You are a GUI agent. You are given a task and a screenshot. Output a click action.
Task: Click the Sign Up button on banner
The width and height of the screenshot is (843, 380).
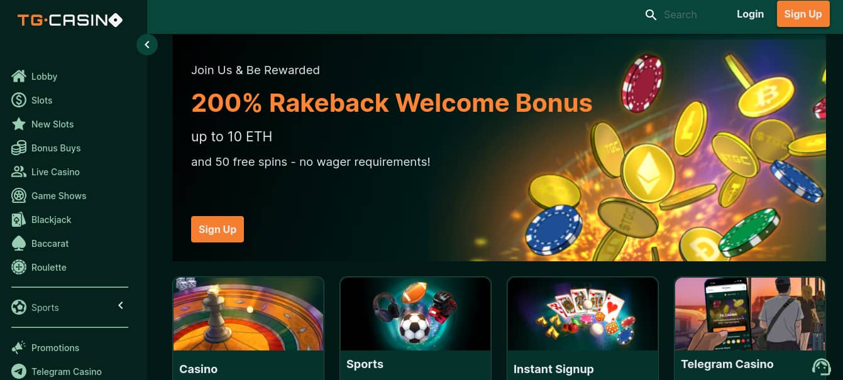coord(218,229)
